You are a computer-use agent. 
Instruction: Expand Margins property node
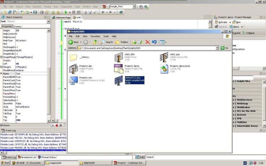1,67
